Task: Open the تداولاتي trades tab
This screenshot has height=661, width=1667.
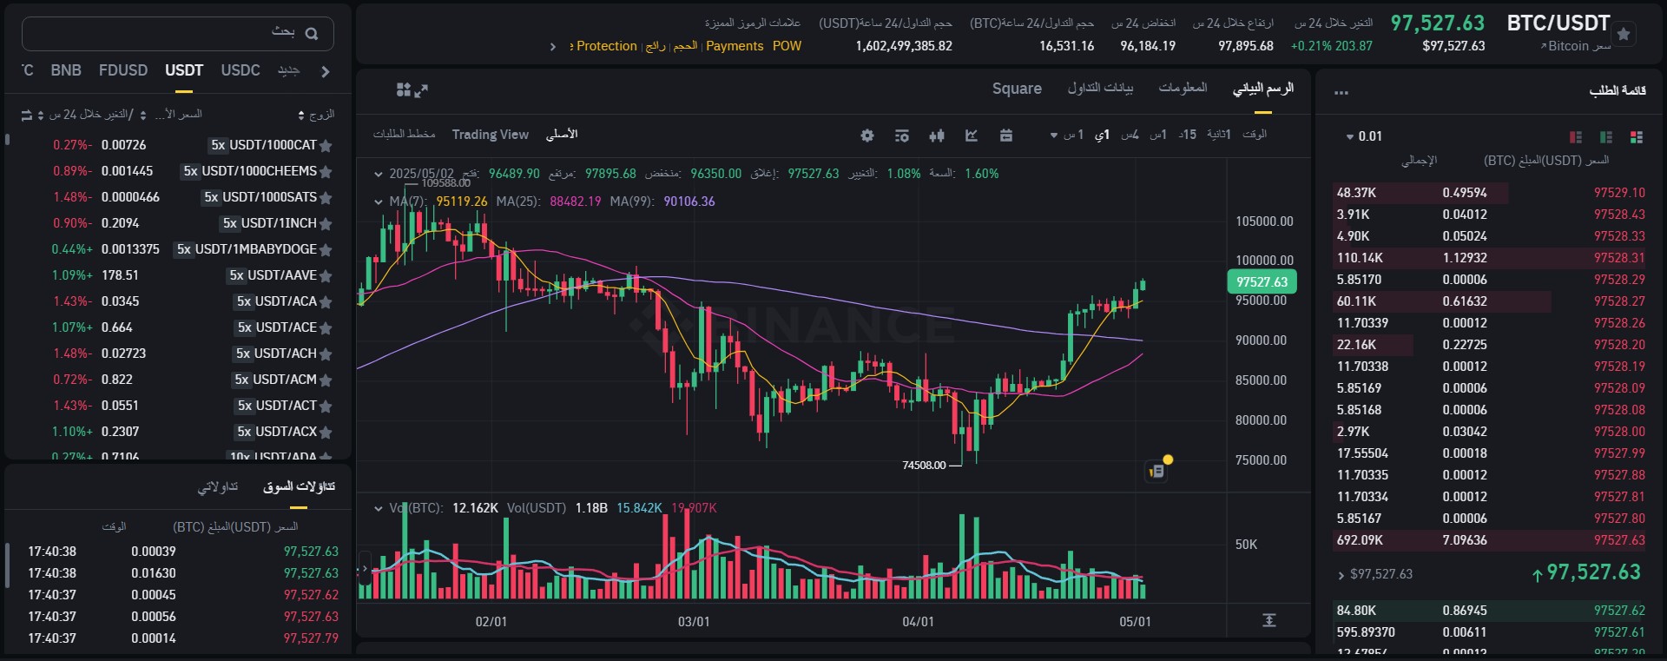Action: [217, 487]
